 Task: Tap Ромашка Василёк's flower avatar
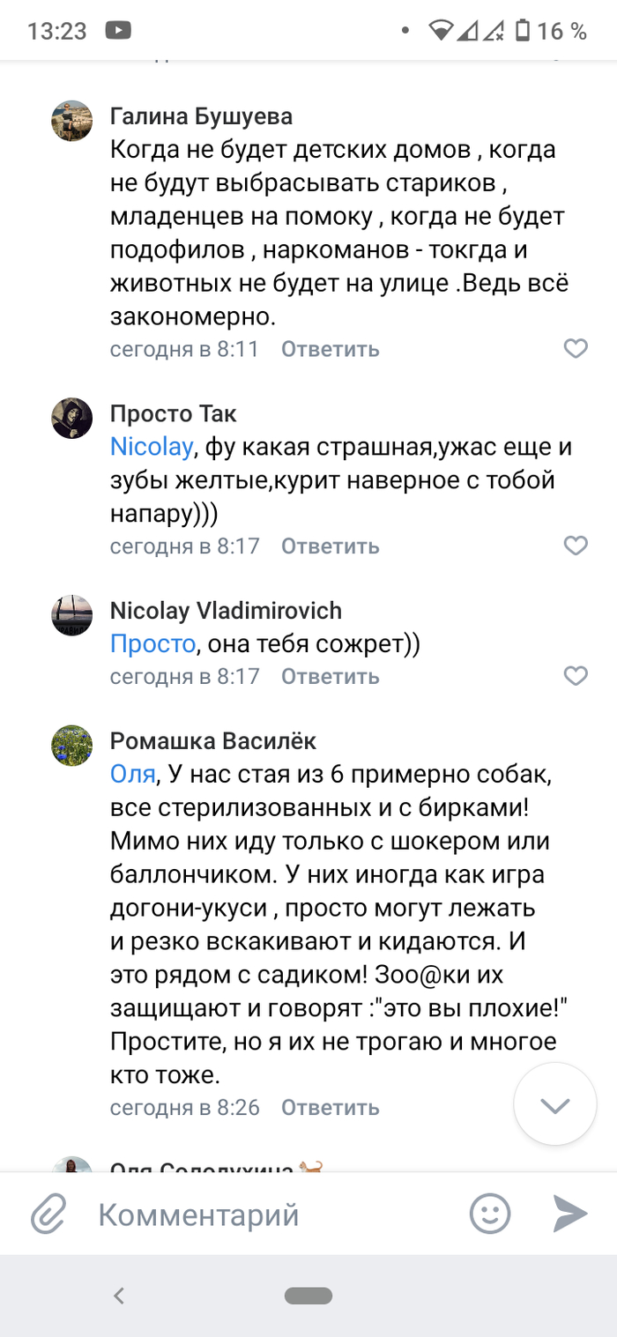(72, 746)
